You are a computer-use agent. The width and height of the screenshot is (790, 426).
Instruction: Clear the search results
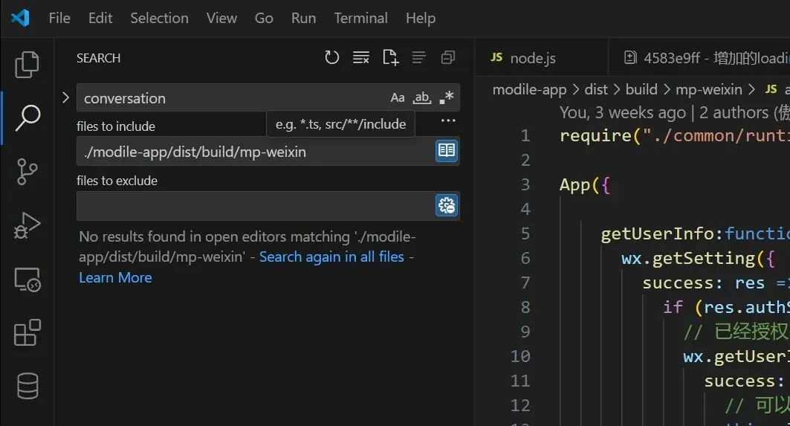click(x=361, y=58)
